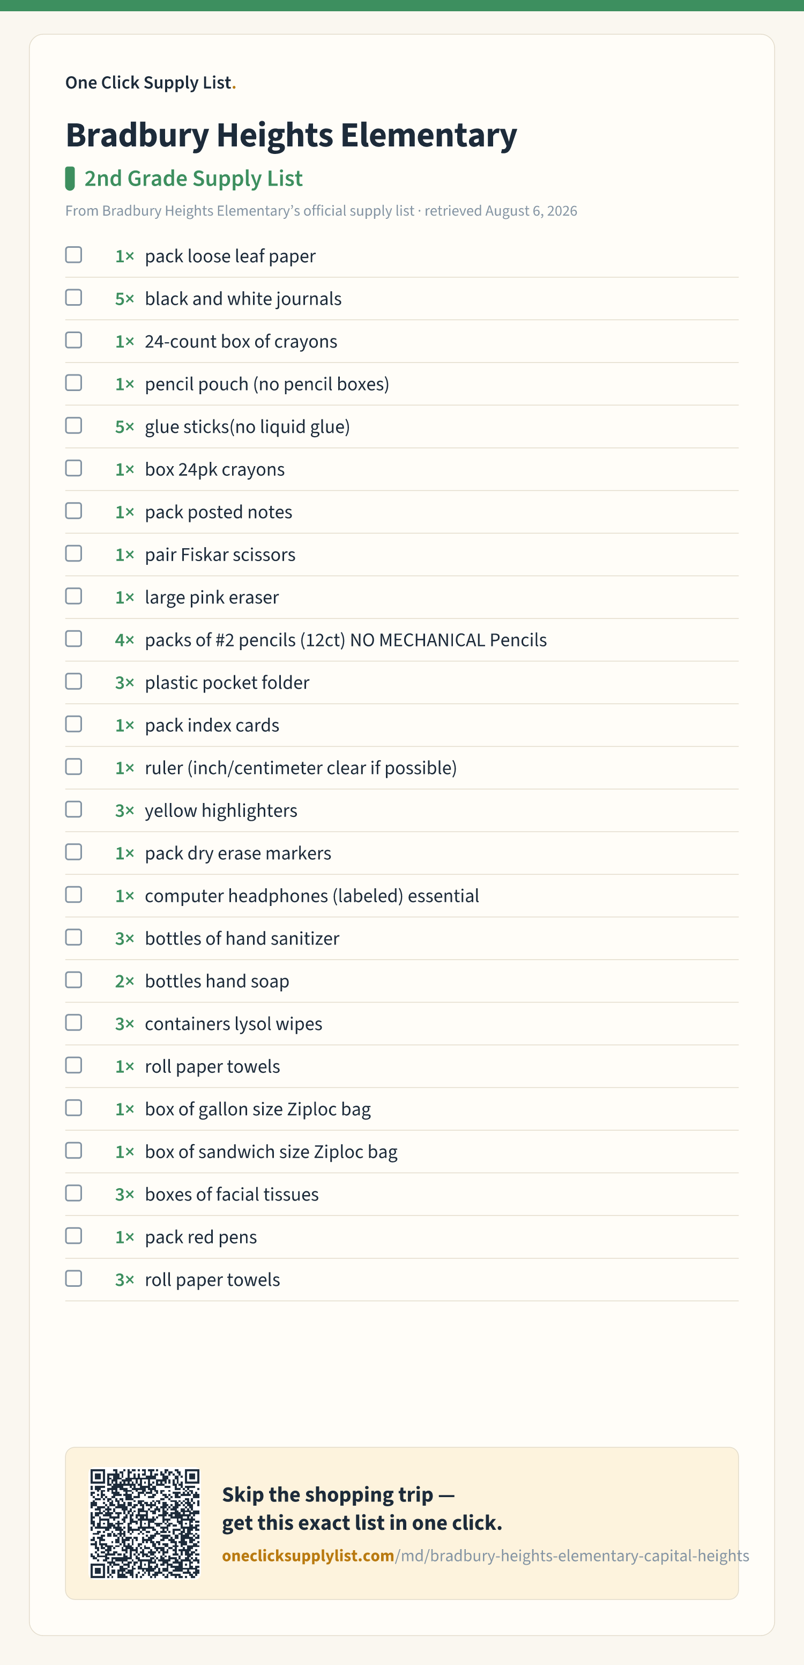Mark boxes of facial tissues checked
The width and height of the screenshot is (804, 1665).
(x=73, y=1193)
